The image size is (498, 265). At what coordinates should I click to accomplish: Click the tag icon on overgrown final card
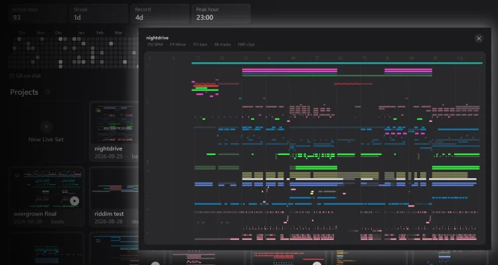pos(17,176)
